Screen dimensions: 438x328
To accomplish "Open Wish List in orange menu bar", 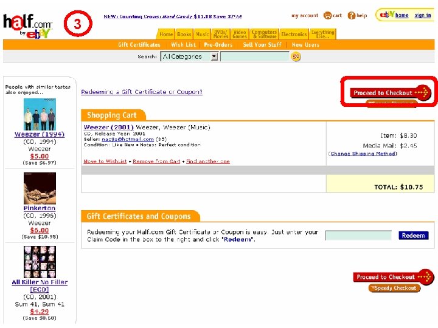I will pyautogui.click(x=183, y=45).
